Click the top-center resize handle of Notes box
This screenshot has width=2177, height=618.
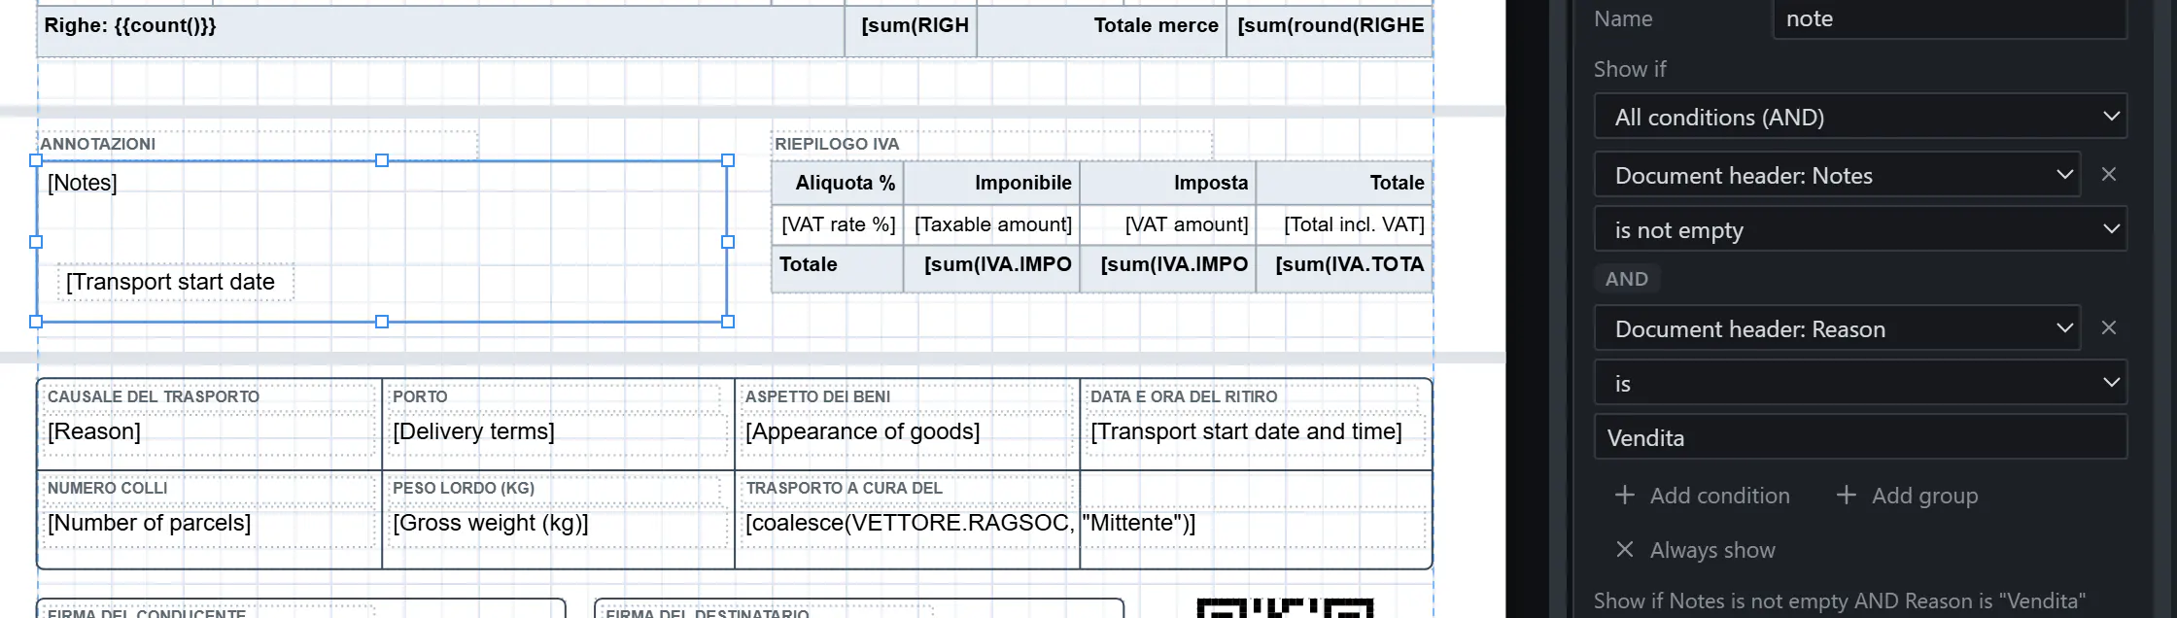(x=382, y=160)
